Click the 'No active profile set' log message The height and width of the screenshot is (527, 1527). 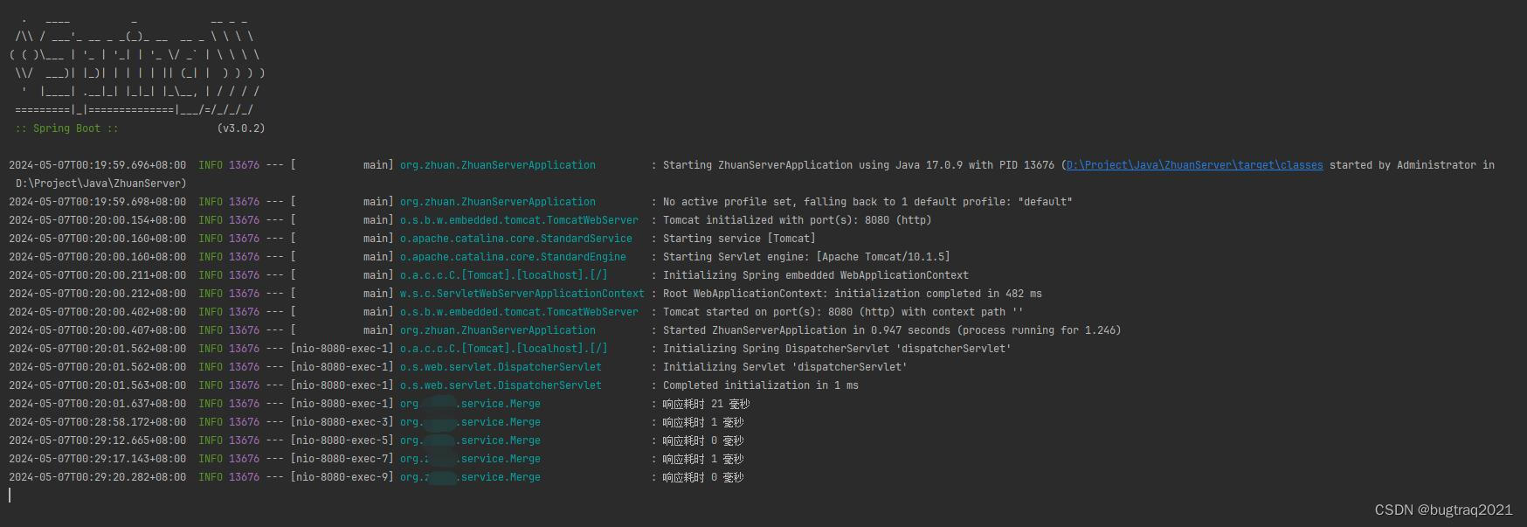(x=867, y=202)
